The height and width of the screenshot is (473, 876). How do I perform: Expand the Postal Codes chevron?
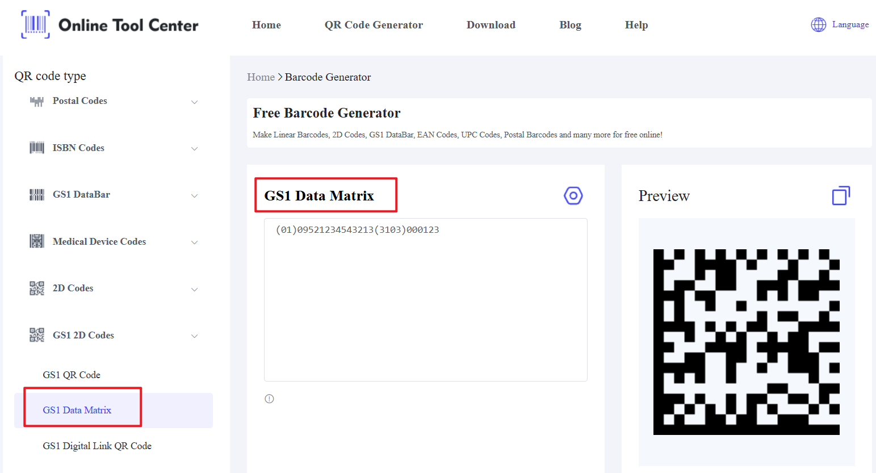[195, 102]
